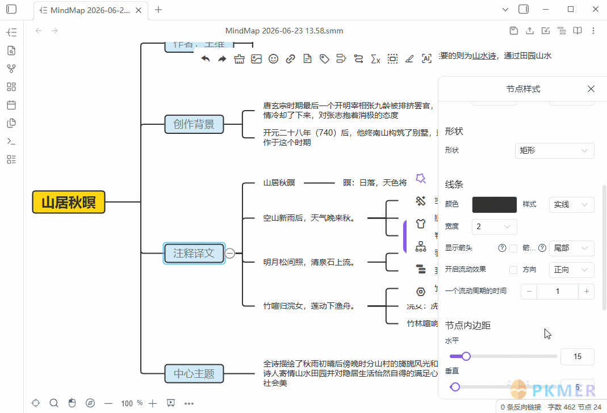Open the structure layout panel icon
This screenshot has width=607, height=413.
point(421,246)
